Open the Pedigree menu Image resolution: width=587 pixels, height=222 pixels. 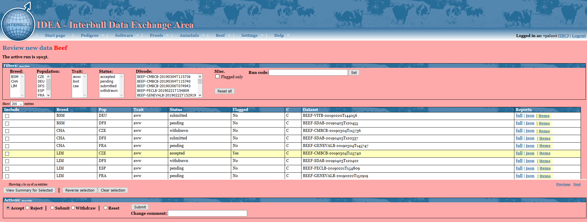(x=89, y=35)
